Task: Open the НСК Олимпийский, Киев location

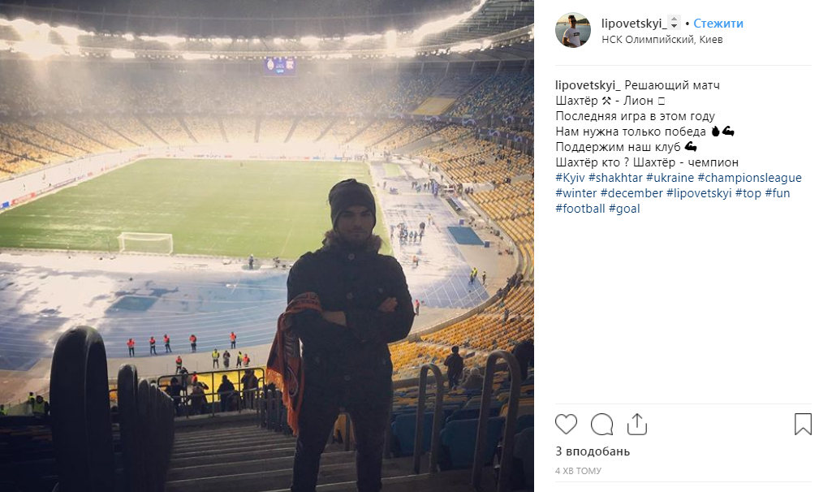Action: tap(662, 39)
